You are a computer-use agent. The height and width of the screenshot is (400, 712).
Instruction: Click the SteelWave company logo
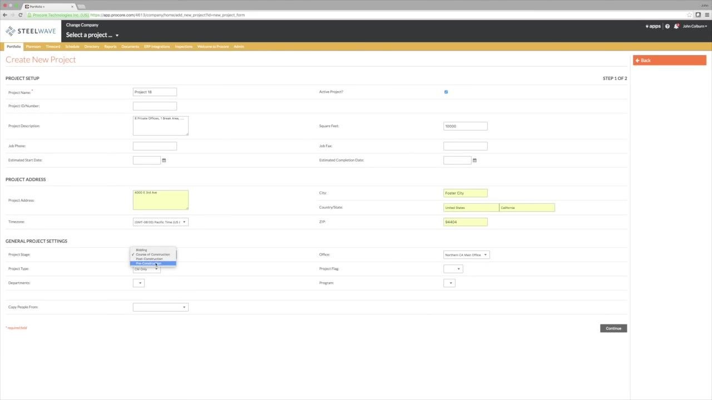[x=31, y=31]
